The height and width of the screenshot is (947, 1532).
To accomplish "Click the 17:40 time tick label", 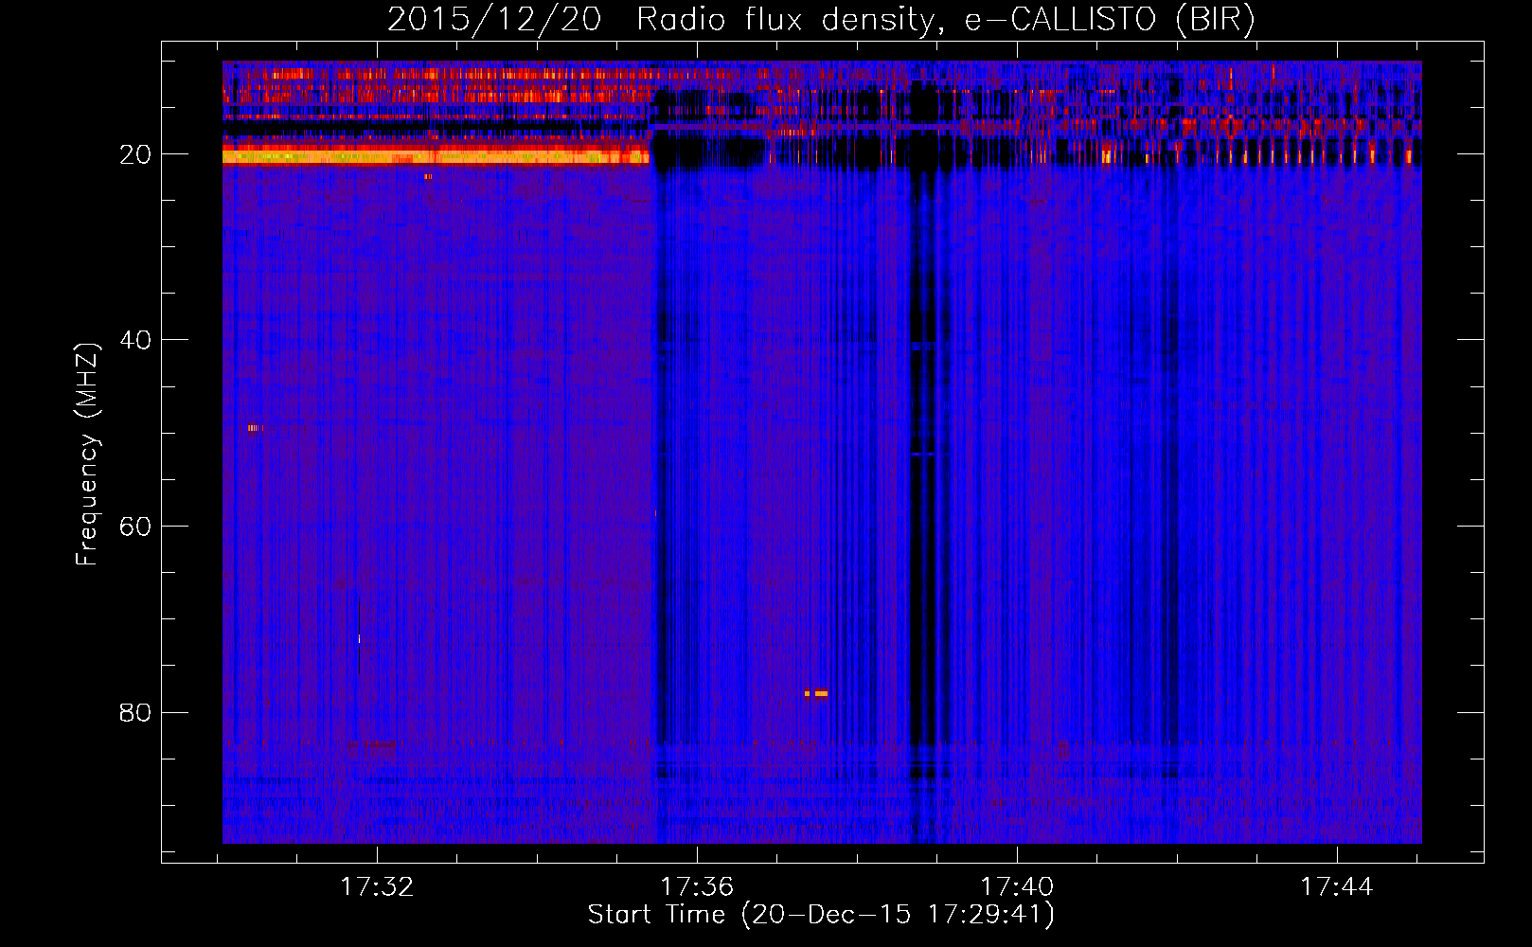I will point(1017,887).
